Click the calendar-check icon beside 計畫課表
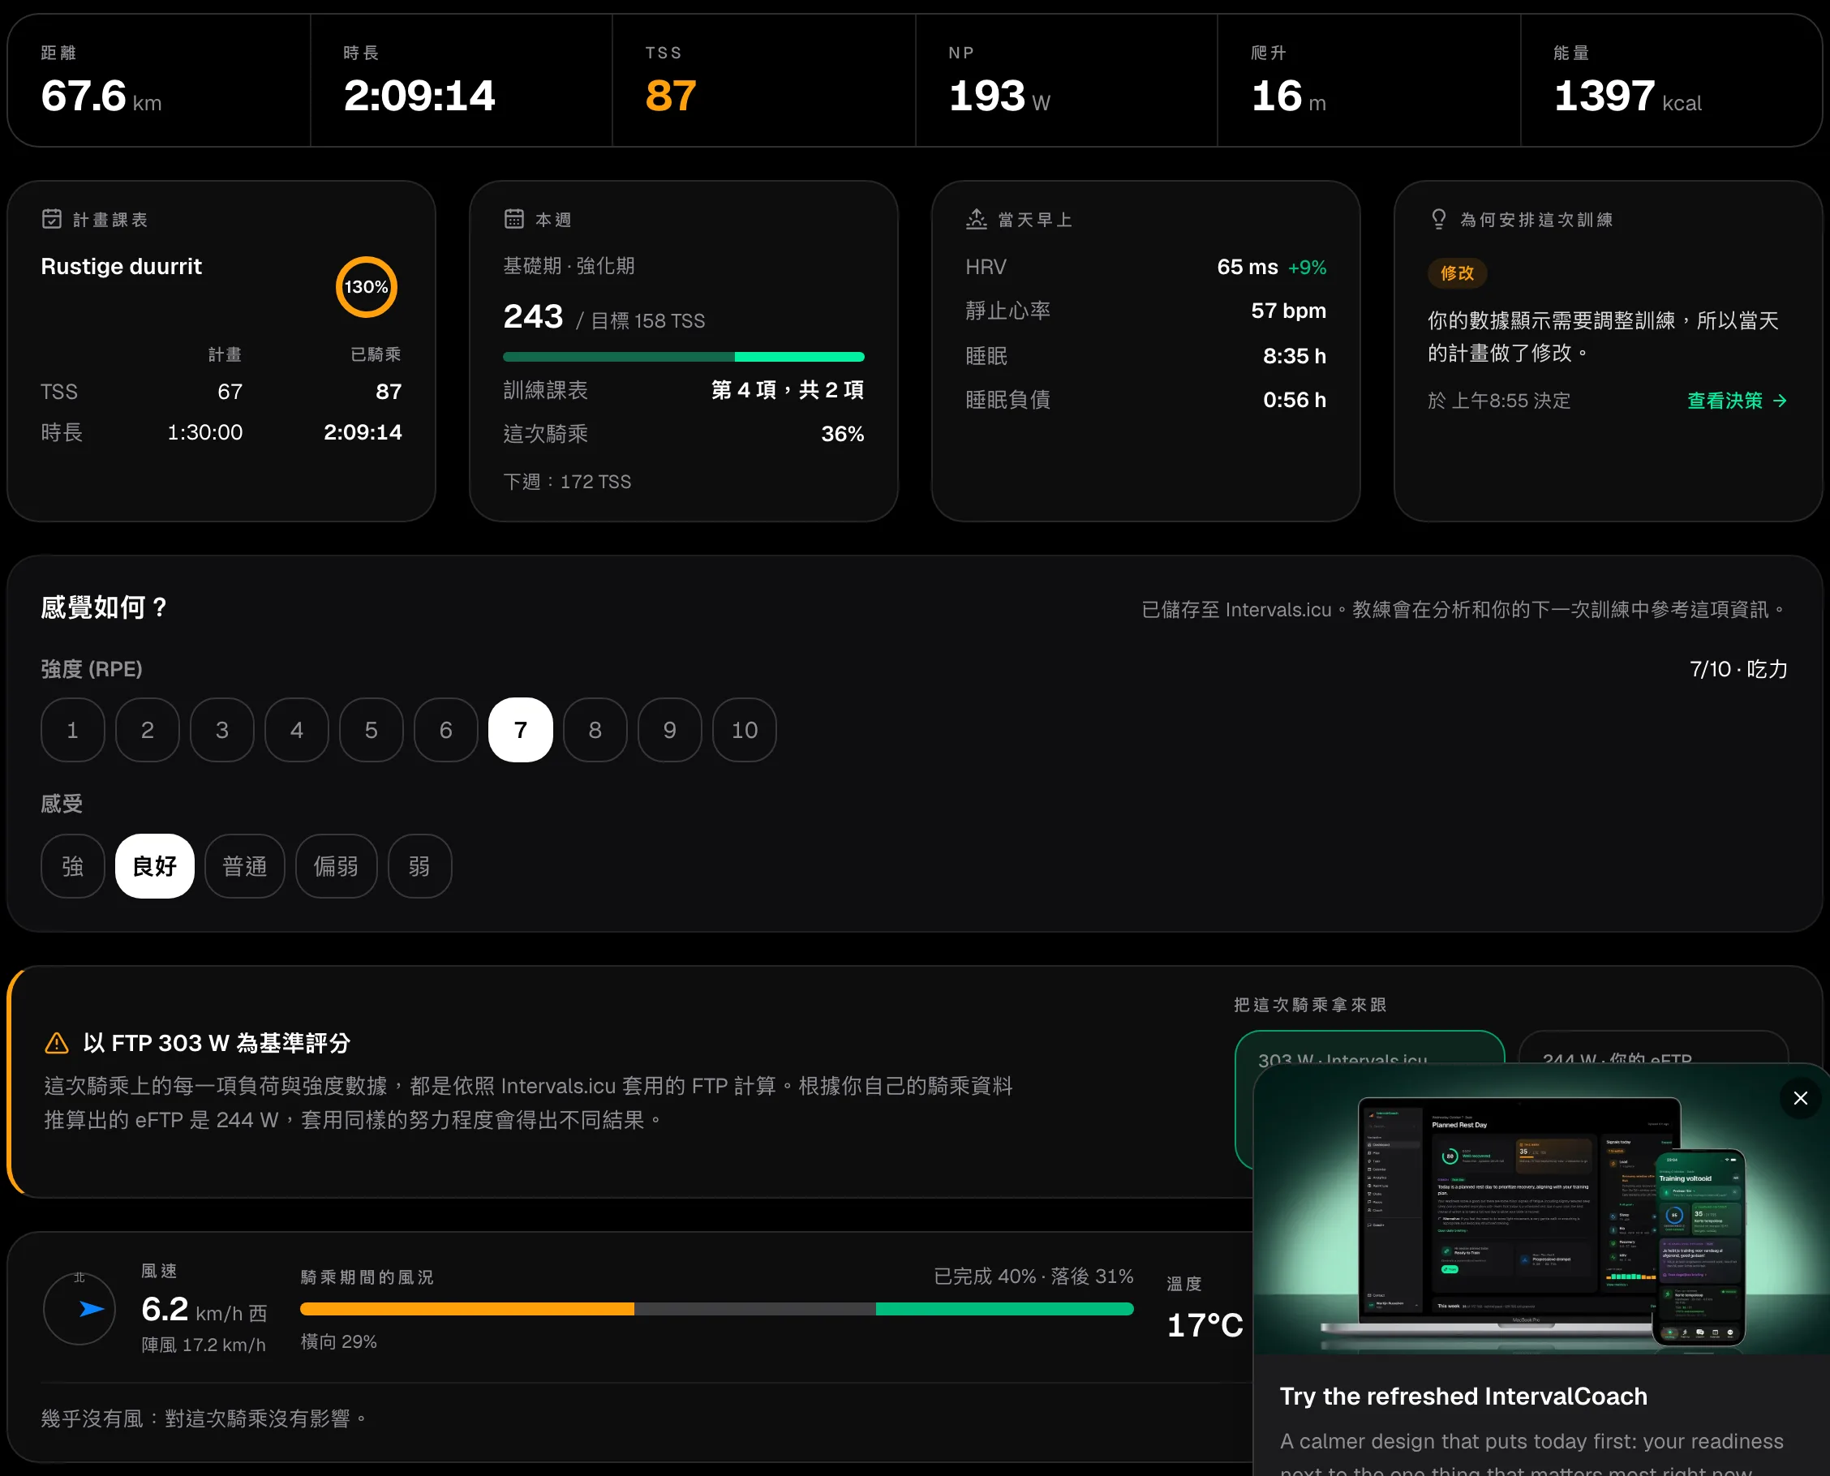Viewport: 1830px width, 1476px height. point(52,219)
